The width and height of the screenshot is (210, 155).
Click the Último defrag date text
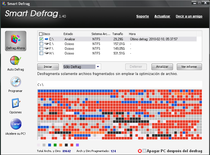[x=154, y=39]
